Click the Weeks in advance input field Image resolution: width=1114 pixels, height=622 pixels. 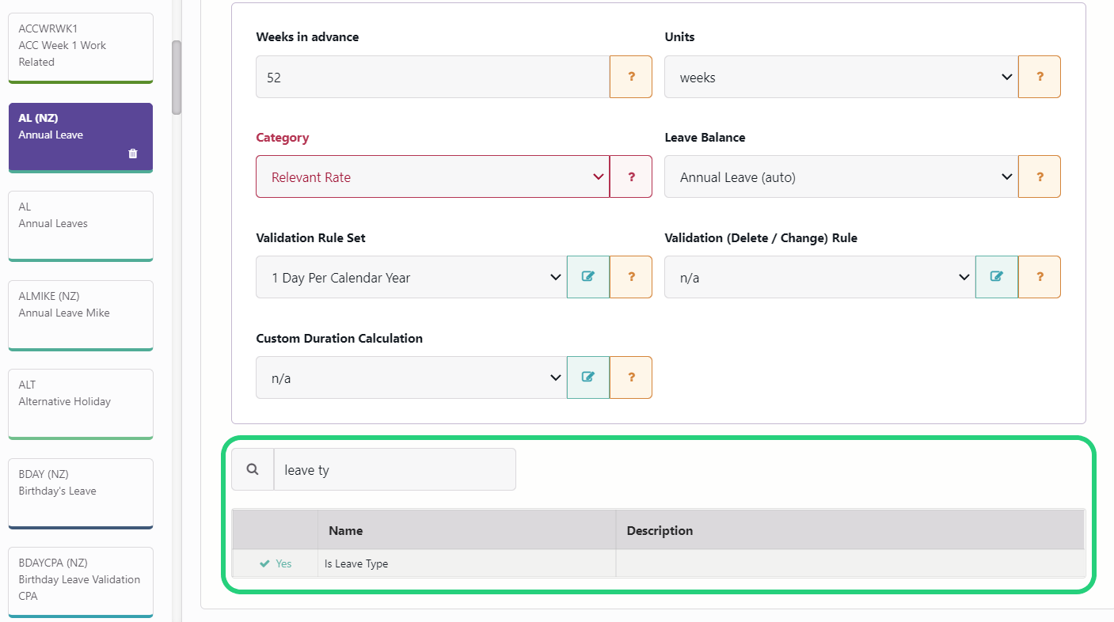(432, 77)
